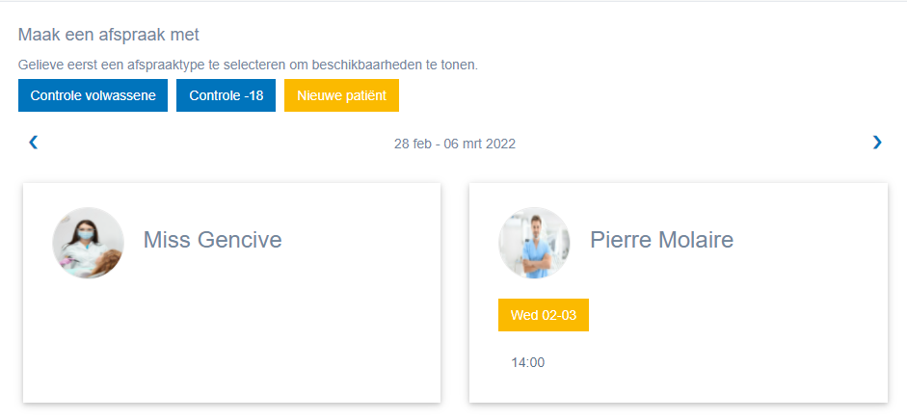Screen dimensions: 907x420
Task: Click Miss Gencive's profile photo
Action: [88, 243]
